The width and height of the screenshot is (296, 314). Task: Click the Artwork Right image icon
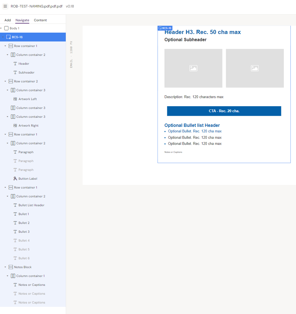15,125
